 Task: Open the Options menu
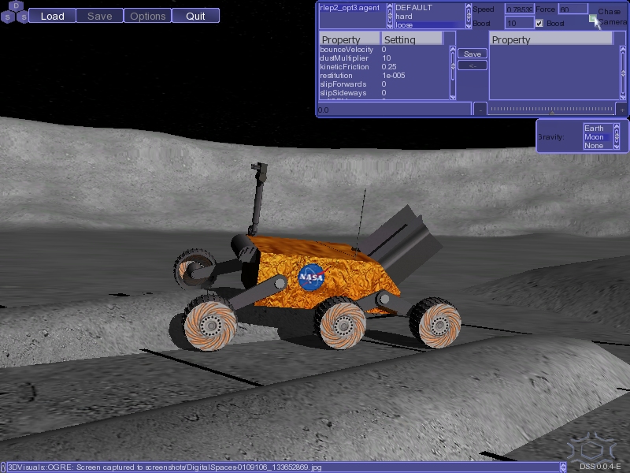click(147, 16)
